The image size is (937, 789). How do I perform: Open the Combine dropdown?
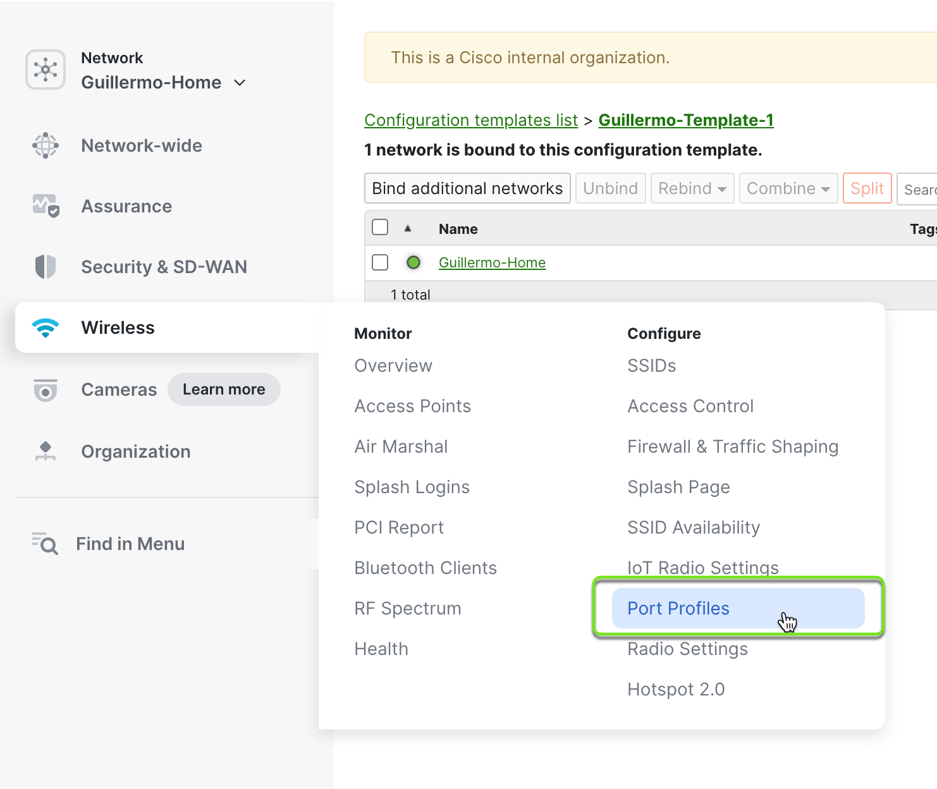coord(788,188)
